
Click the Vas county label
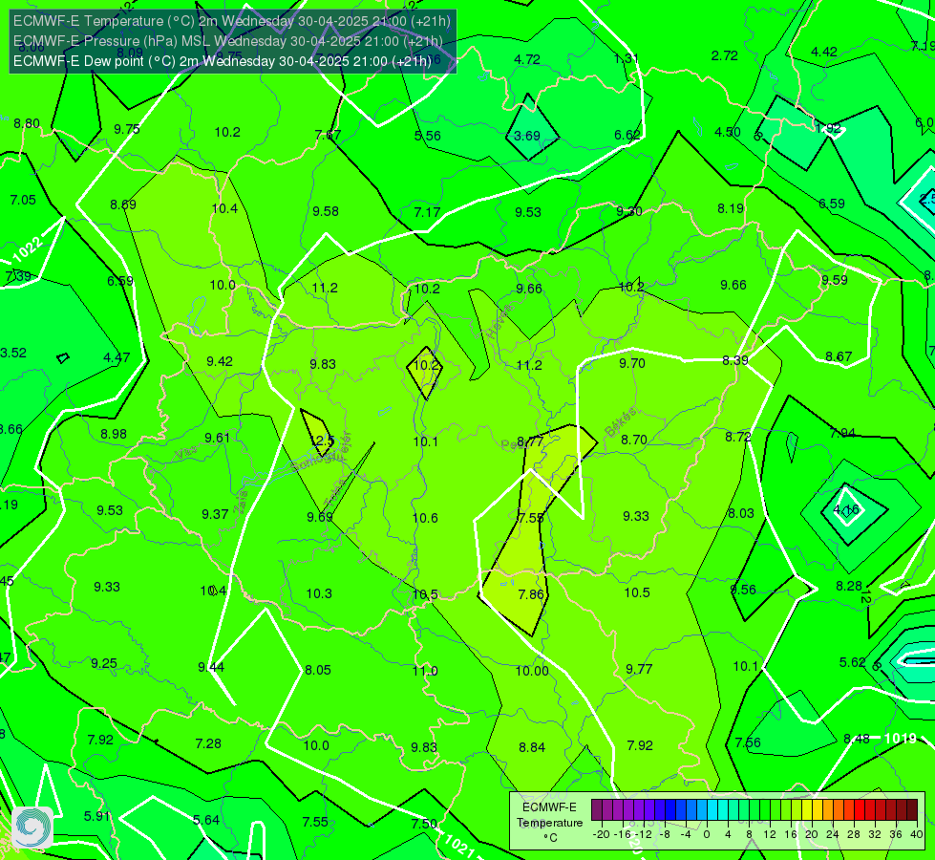tap(186, 454)
